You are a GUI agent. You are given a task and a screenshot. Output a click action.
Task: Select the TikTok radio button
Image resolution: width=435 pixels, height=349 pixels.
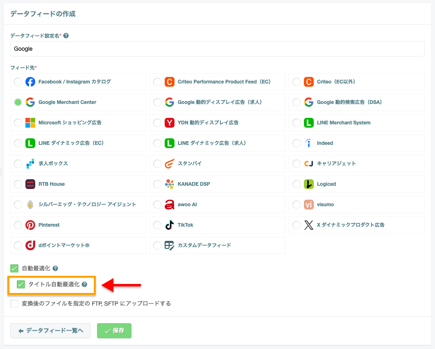157,225
